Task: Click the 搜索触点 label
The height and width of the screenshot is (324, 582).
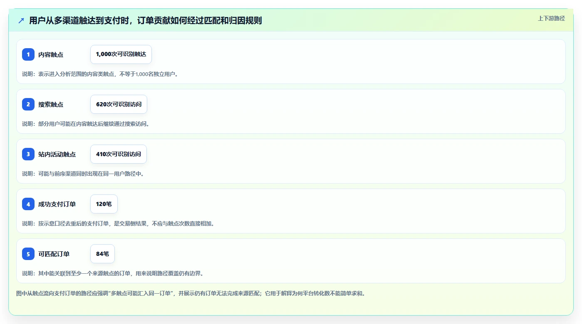Action: [x=51, y=104]
